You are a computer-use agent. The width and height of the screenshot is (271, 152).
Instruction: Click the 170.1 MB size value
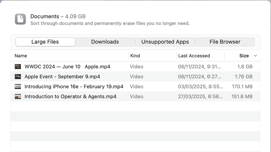(x=242, y=87)
